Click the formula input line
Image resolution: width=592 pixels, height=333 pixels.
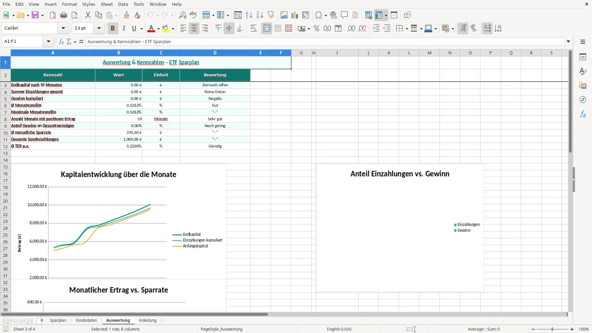325,42
